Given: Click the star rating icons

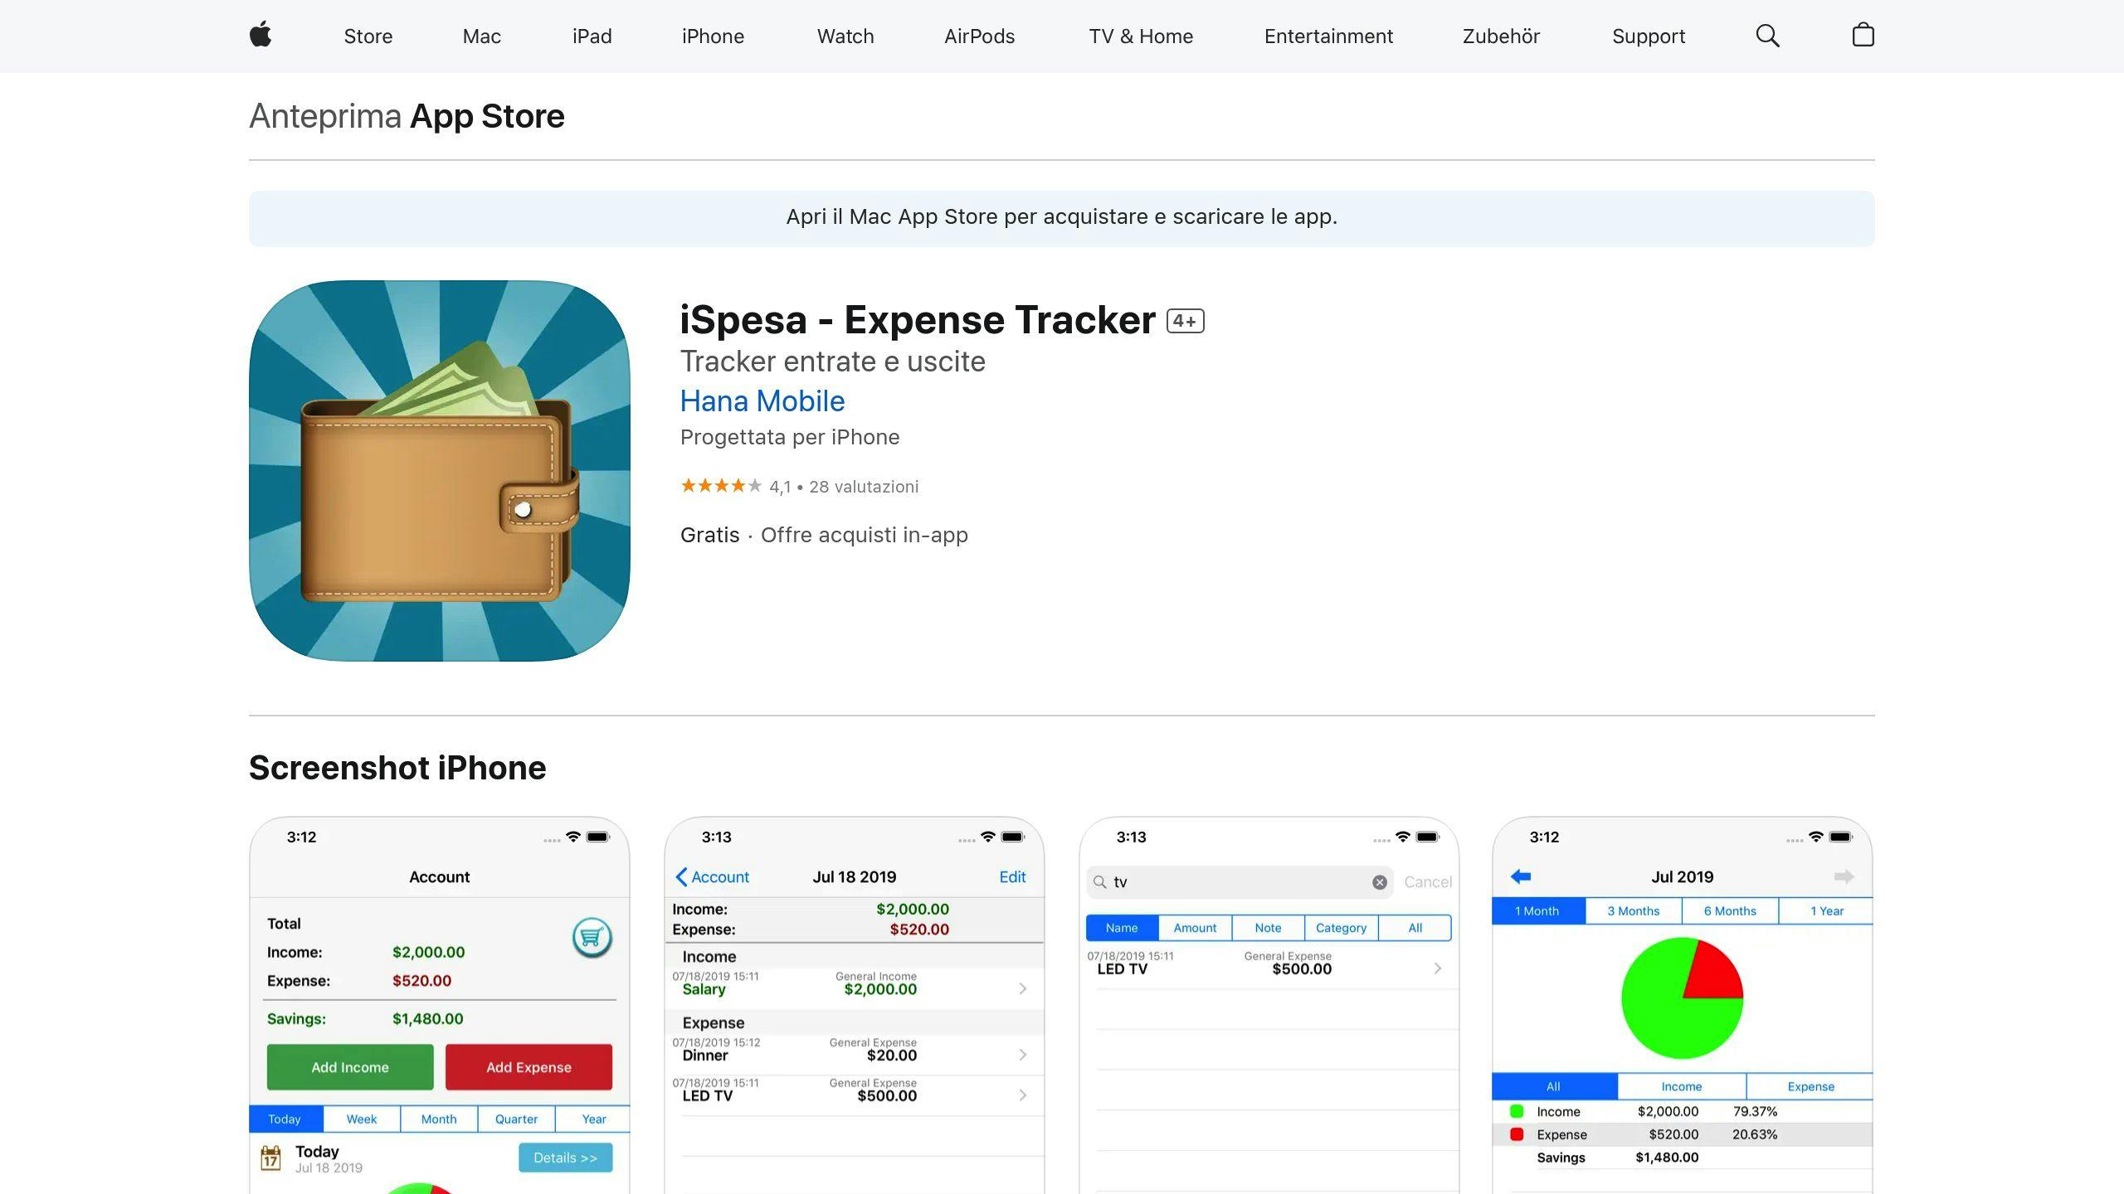Looking at the screenshot, I should (x=721, y=486).
